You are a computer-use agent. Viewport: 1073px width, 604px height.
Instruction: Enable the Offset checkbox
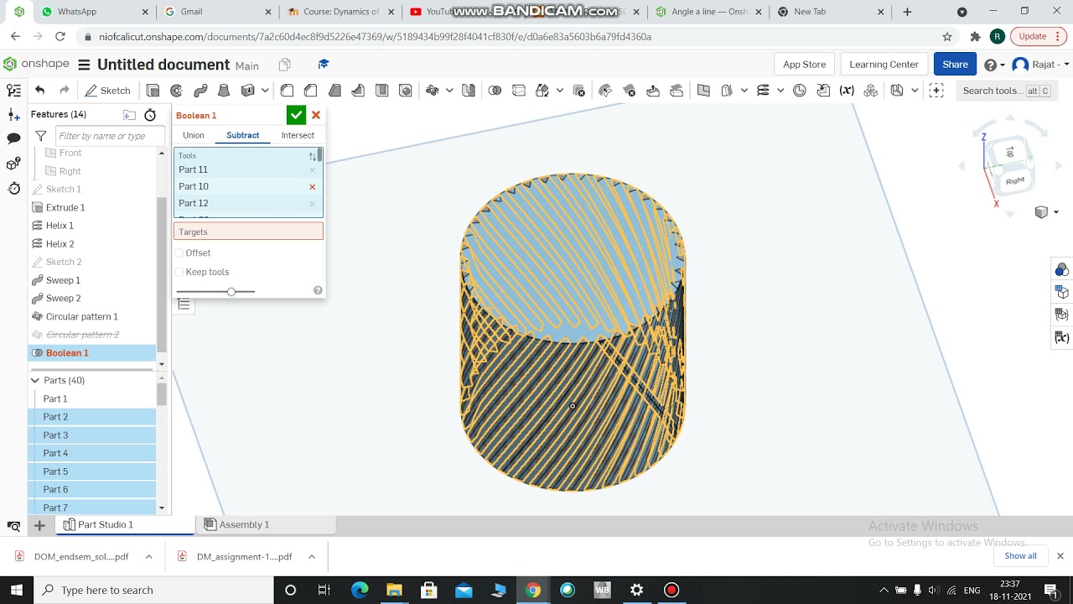(x=179, y=253)
